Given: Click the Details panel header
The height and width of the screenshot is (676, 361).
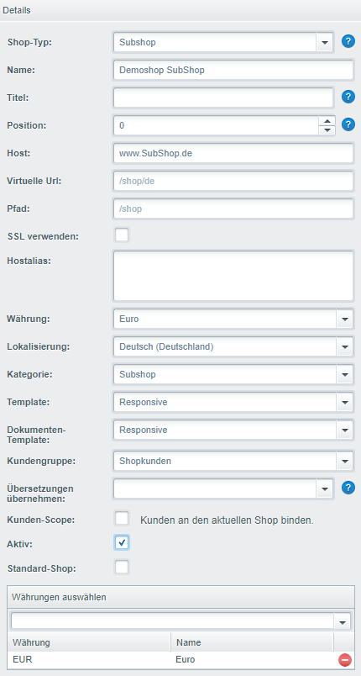Looking at the screenshot, I should pyautogui.click(x=180, y=10).
